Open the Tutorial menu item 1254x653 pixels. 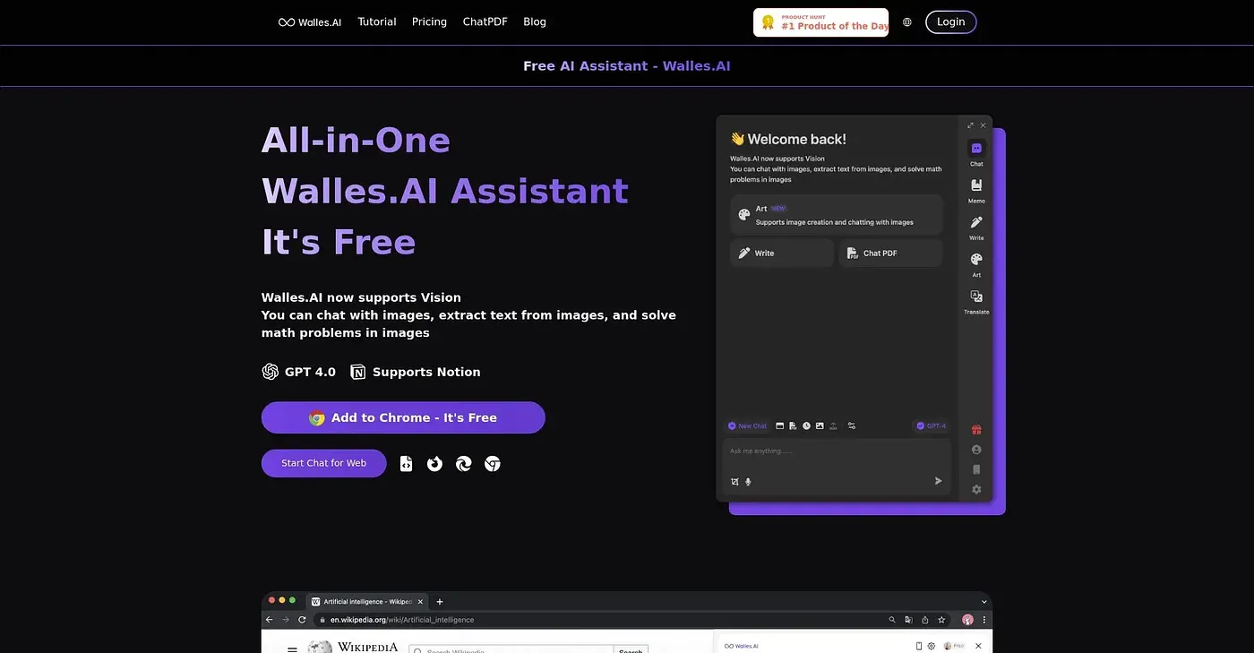pyautogui.click(x=377, y=21)
